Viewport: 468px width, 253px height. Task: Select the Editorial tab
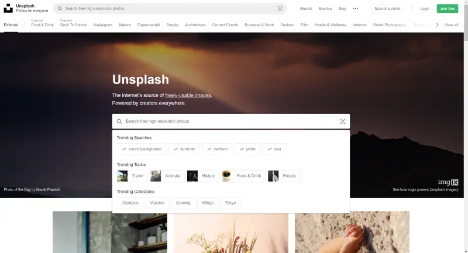[11, 25]
